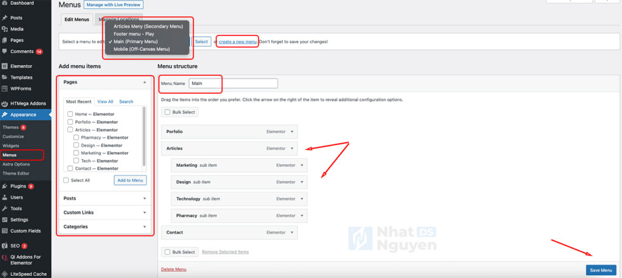Click the Media icon in sidebar
This screenshot has width=622, height=278.
pos(5,29)
